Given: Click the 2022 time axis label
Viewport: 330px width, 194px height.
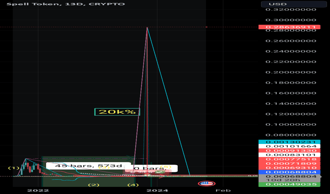Looking at the screenshot, I should pos(38,190).
